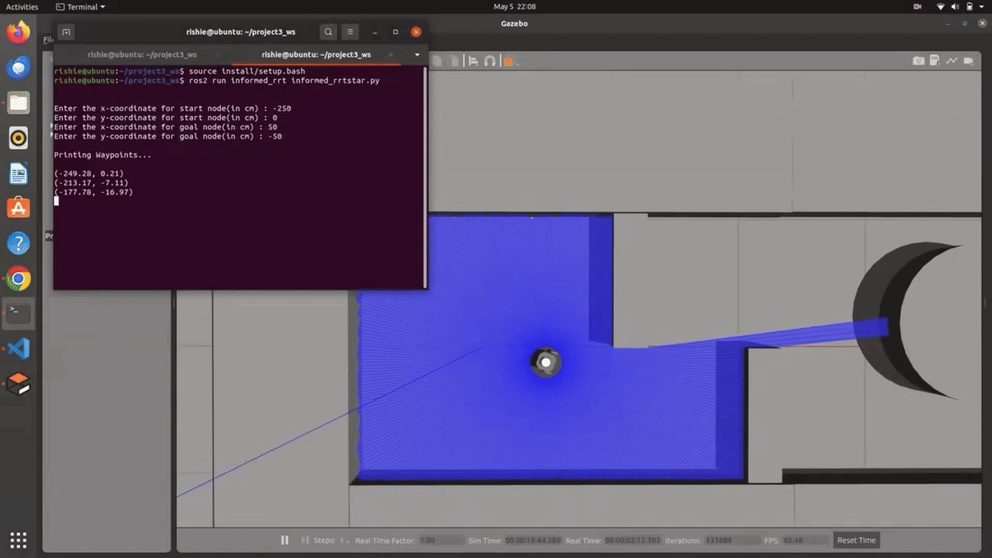
Task: Click the start x-coordinate prompt line -250
Action: 172,108
